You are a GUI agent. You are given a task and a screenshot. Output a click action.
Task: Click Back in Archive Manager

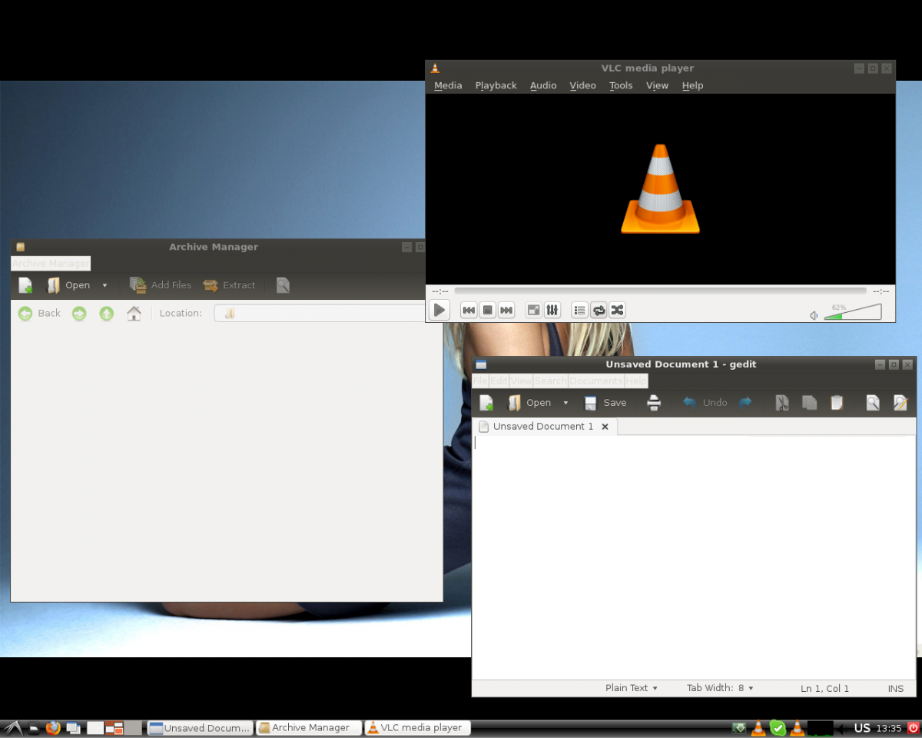39,313
